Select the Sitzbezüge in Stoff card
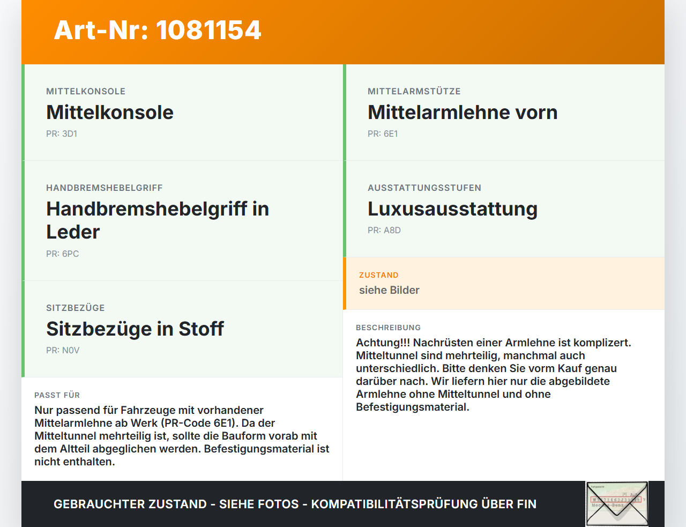 182,329
